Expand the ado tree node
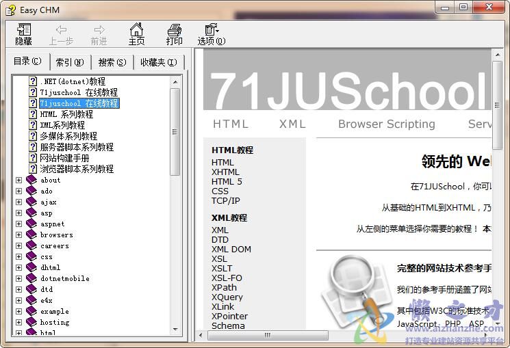The height and width of the screenshot is (348, 510). point(18,191)
